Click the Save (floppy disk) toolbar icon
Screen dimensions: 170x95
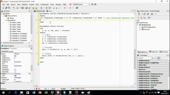click(x=22, y=8)
